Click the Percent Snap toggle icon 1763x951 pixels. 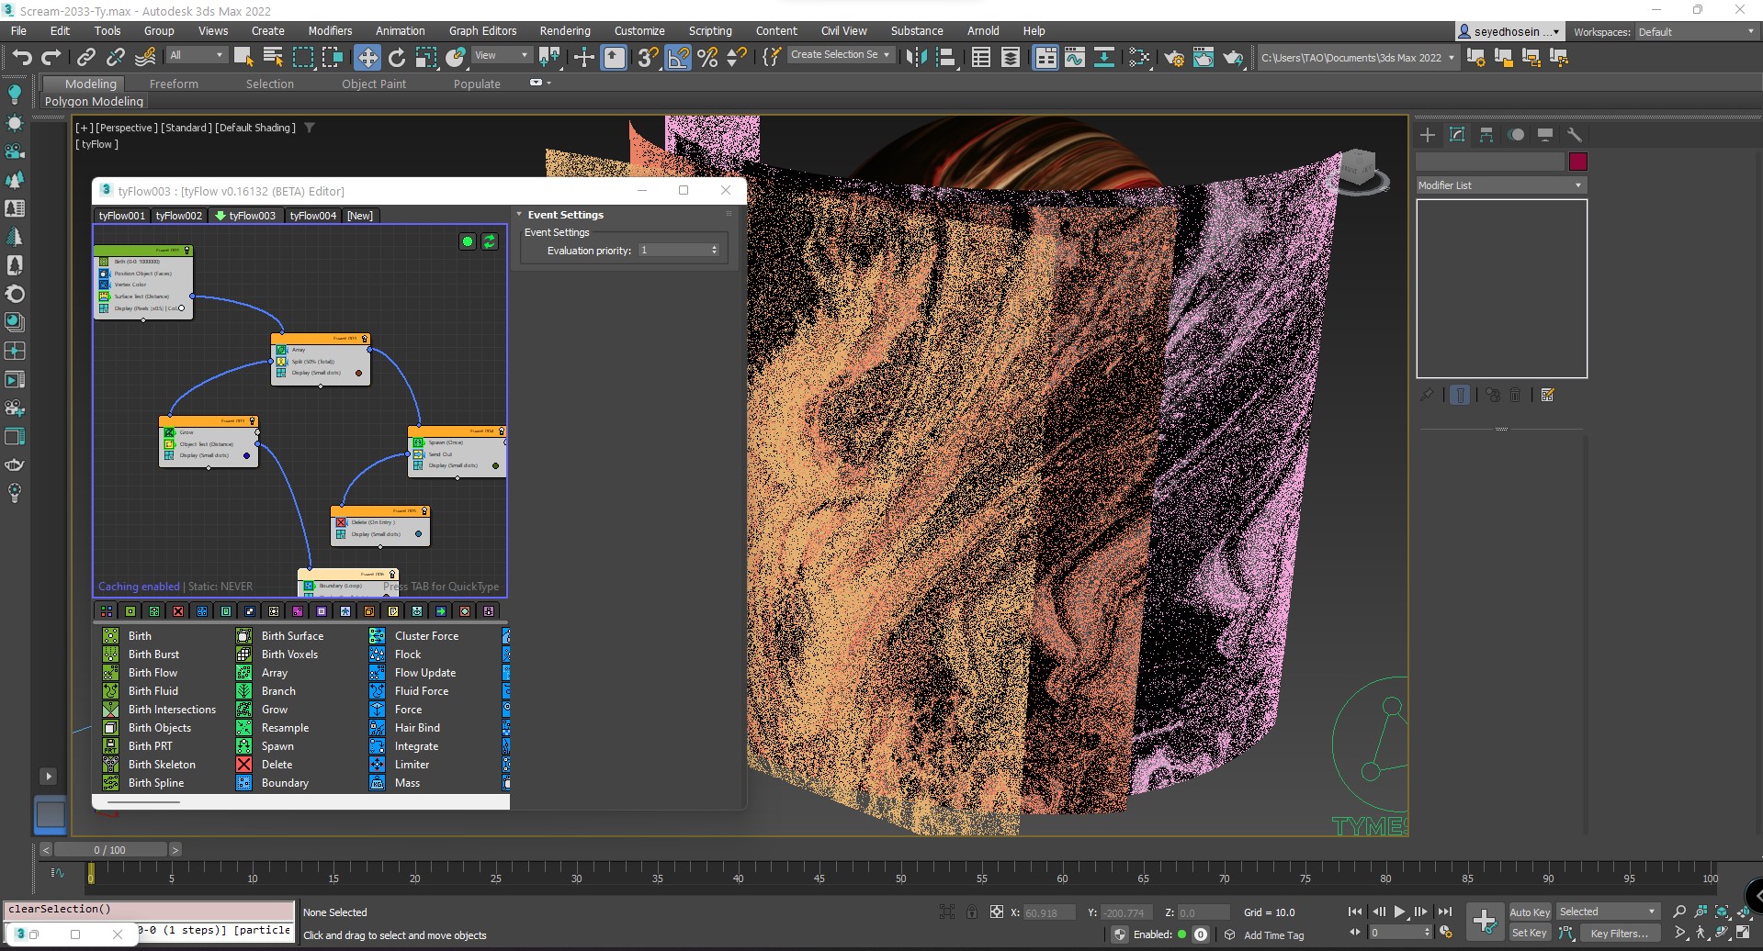click(x=707, y=58)
